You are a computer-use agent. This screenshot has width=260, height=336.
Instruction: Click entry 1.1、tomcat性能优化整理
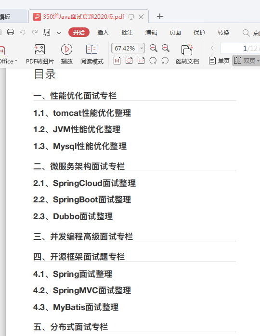(82, 113)
